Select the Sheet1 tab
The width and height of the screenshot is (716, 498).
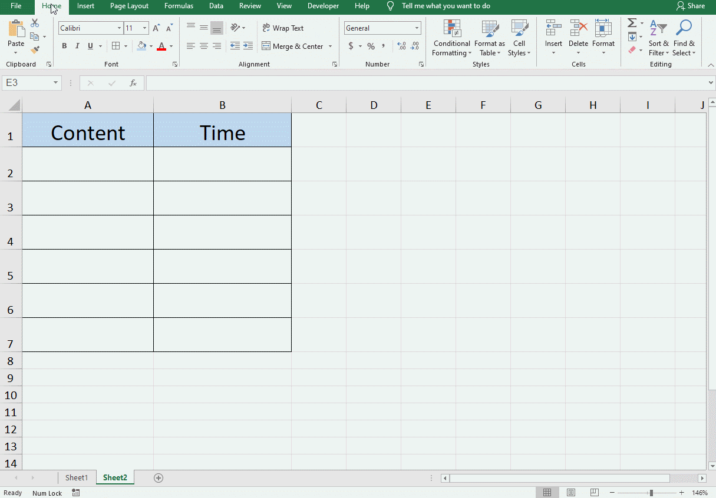click(77, 477)
